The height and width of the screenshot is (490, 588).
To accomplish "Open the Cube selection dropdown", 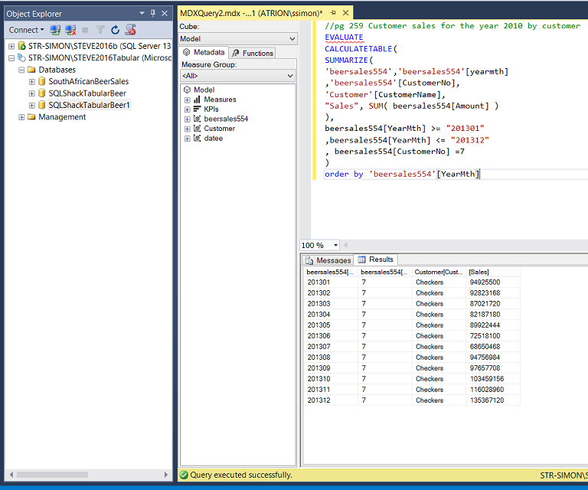I will [x=291, y=39].
